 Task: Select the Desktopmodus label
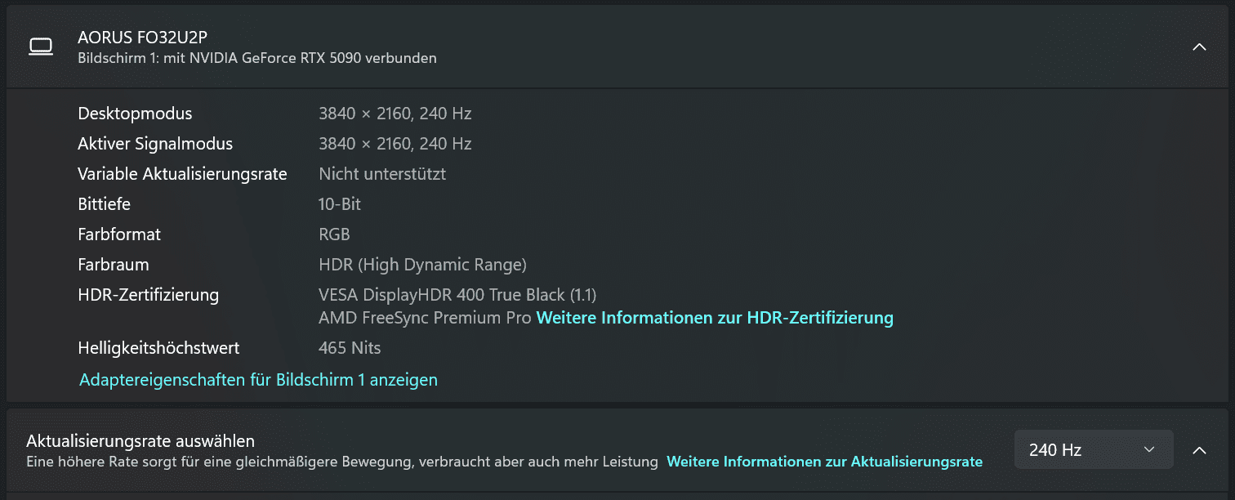135,114
